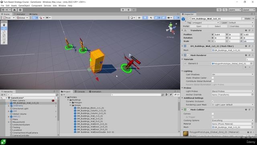The width and height of the screenshot is (257, 145).
Task: Expand UnitEnemy in Hierarchy
Action: click(x=9, y=106)
